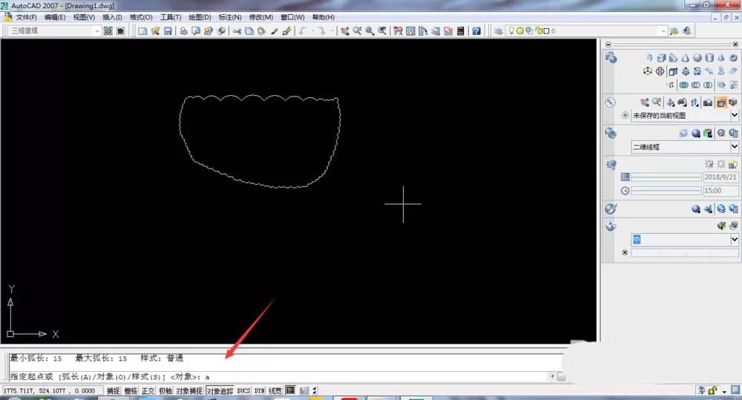This screenshot has height=400, width=742.
Task: Click the Plot printer icon
Action: pos(183,30)
